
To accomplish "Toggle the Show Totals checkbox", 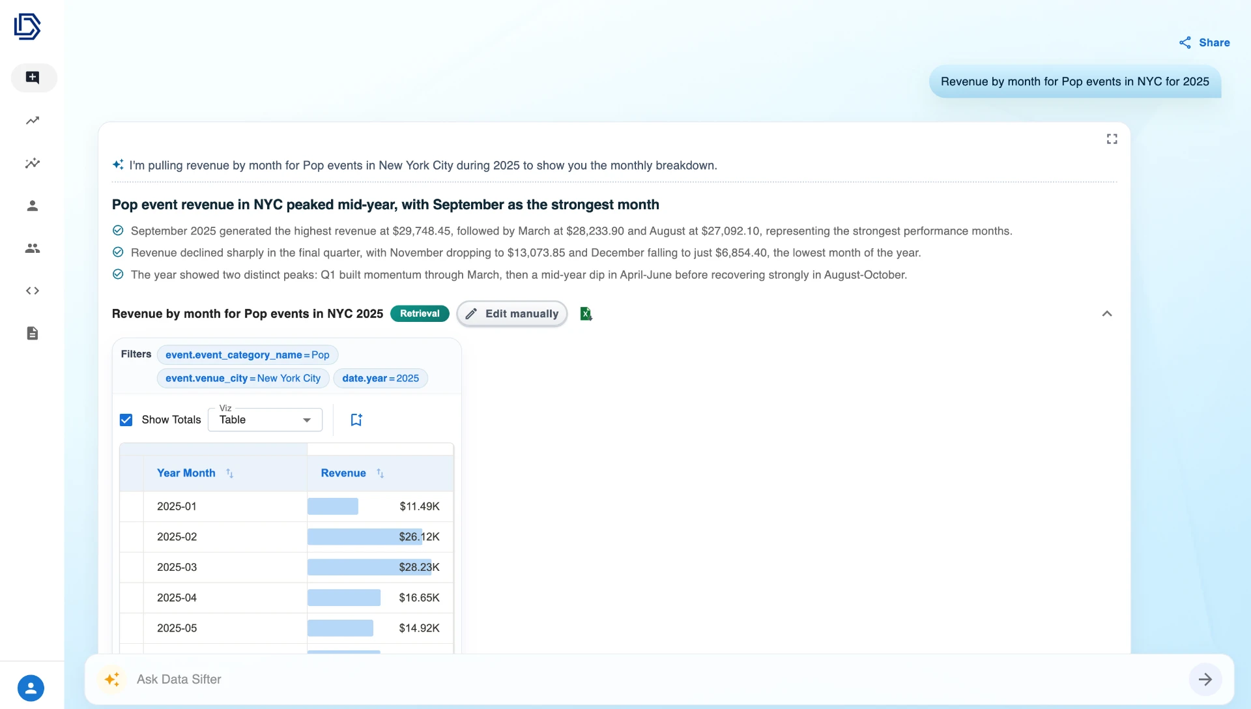I will coord(126,420).
